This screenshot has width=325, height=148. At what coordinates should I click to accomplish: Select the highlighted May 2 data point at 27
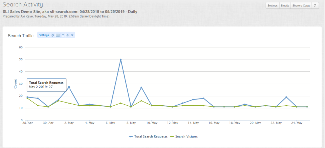(x=69, y=87)
